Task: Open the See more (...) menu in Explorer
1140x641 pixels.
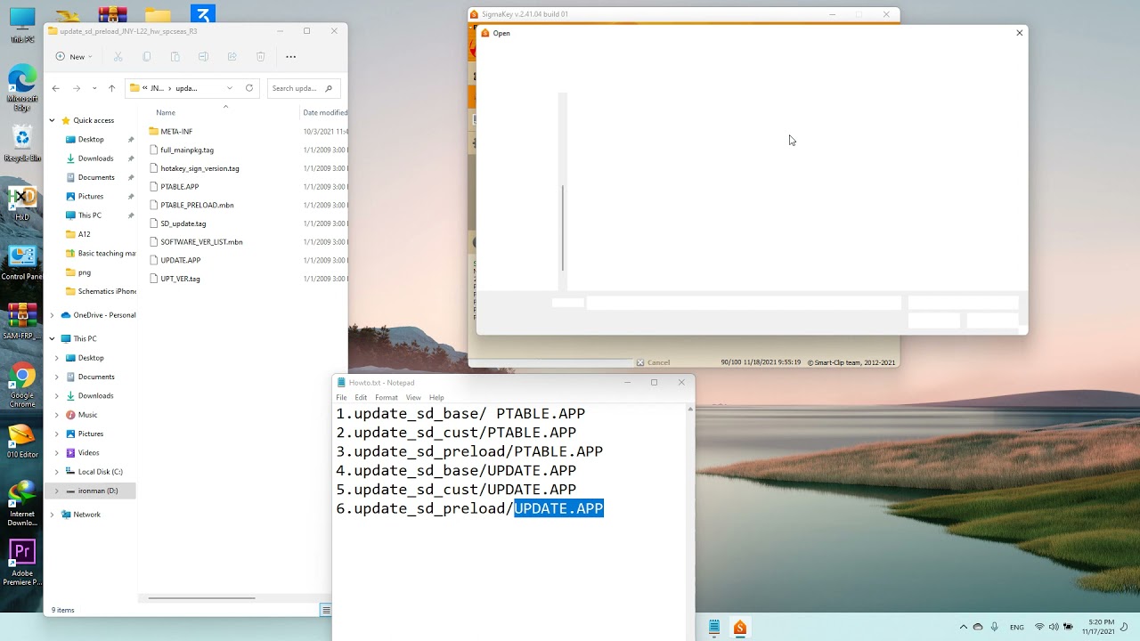Action: click(x=290, y=56)
